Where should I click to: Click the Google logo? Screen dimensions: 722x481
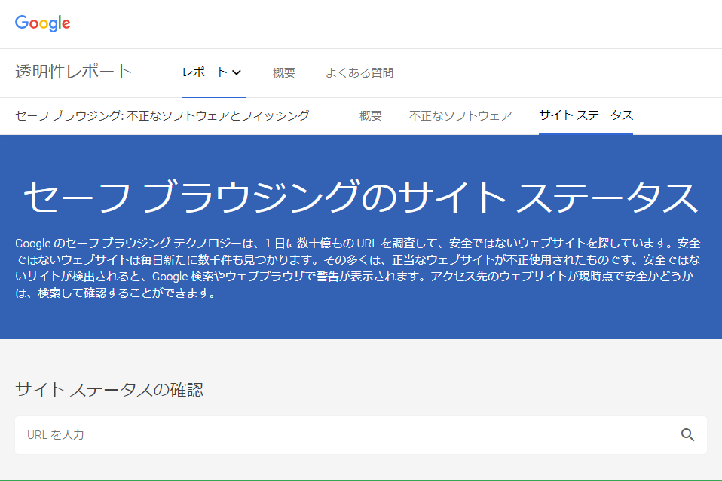(x=42, y=23)
